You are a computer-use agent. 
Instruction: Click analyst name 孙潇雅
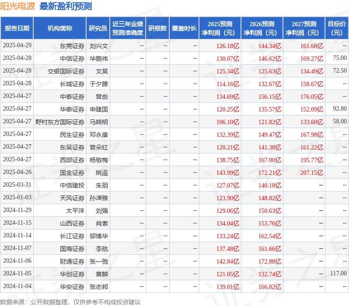[98, 198]
